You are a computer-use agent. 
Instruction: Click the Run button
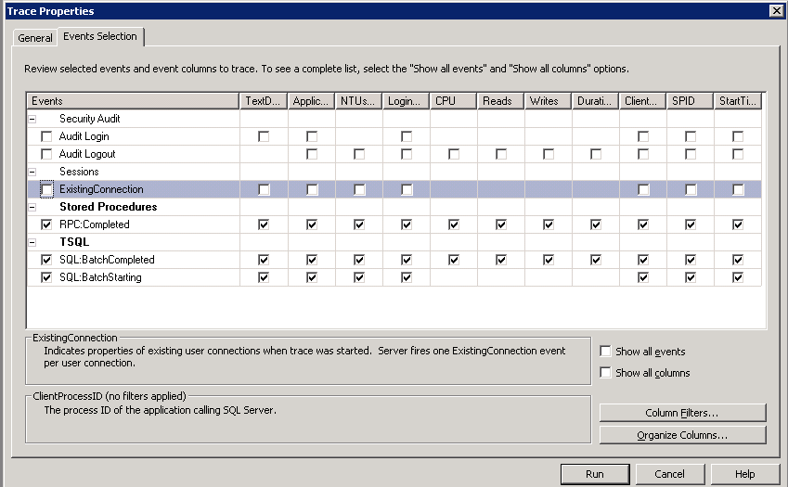tap(595, 474)
